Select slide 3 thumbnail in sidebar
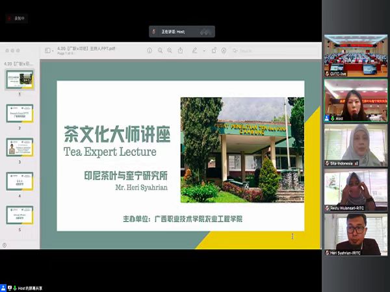 (19, 147)
